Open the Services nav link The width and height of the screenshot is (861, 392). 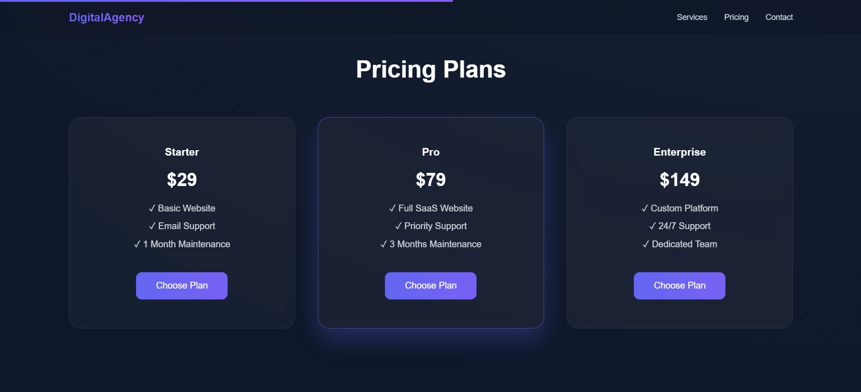[692, 17]
